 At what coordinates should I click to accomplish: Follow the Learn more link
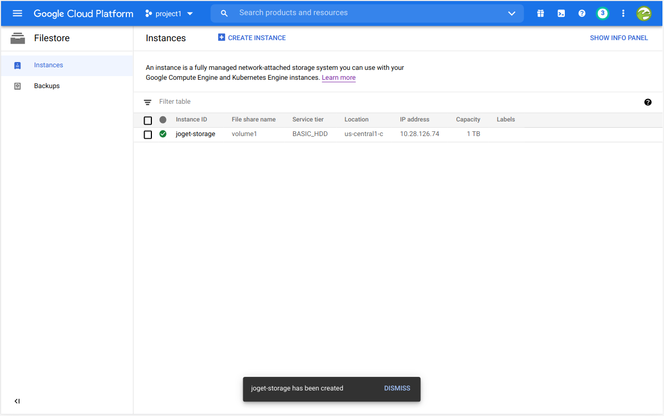pos(338,78)
